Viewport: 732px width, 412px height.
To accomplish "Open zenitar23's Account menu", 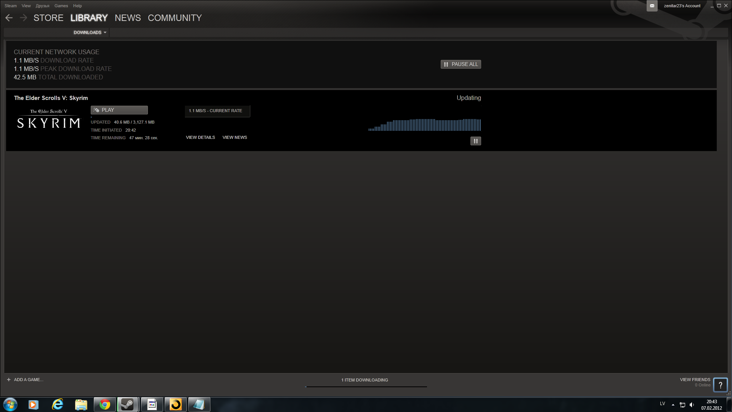I will (682, 6).
